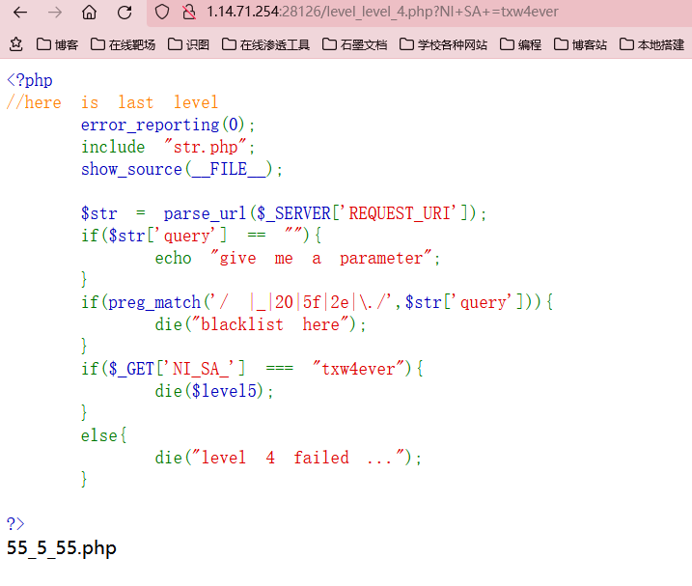This screenshot has width=692, height=586.
Task: Open the 识图 bookmark folder
Action: 188,44
